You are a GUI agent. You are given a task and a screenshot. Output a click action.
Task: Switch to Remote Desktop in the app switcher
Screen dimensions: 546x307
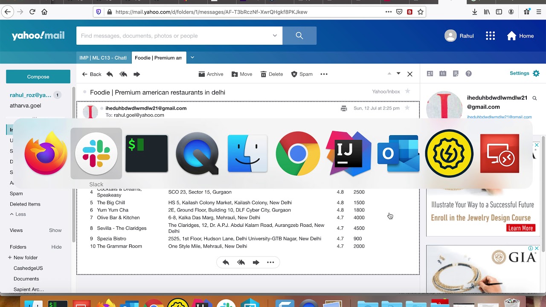click(x=500, y=153)
